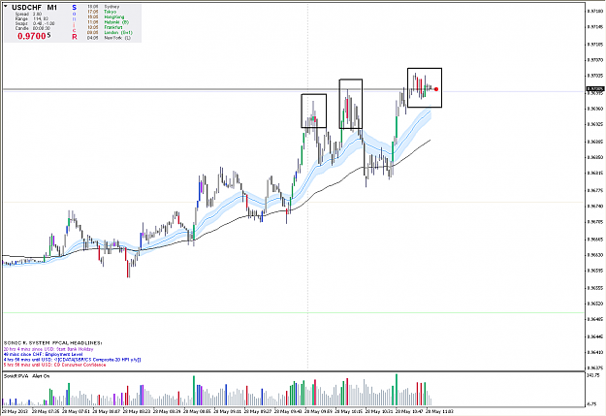The width and height of the screenshot is (606, 416).
Task: Click the red dot at latest candle
Action: pyautogui.click(x=436, y=89)
